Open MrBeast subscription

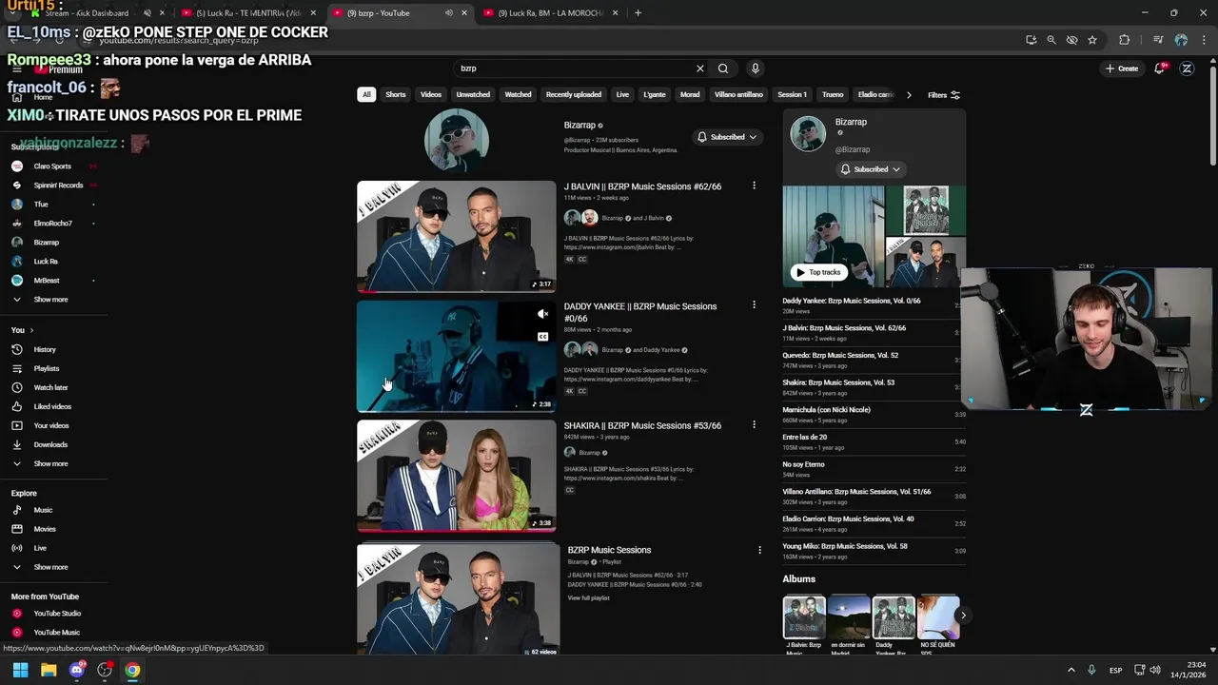[x=47, y=281]
